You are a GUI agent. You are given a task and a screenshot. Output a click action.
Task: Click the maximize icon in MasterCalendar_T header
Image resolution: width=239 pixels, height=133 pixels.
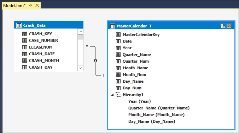click(229, 26)
